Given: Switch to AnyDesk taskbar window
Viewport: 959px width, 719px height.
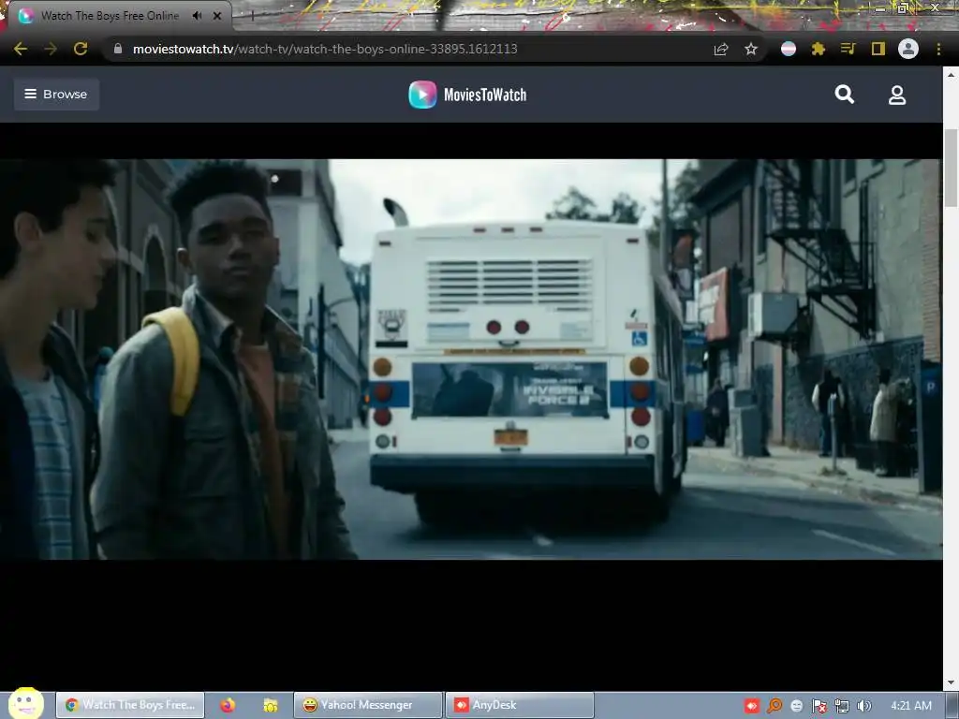Looking at the screenshot, I should [520, 705].
